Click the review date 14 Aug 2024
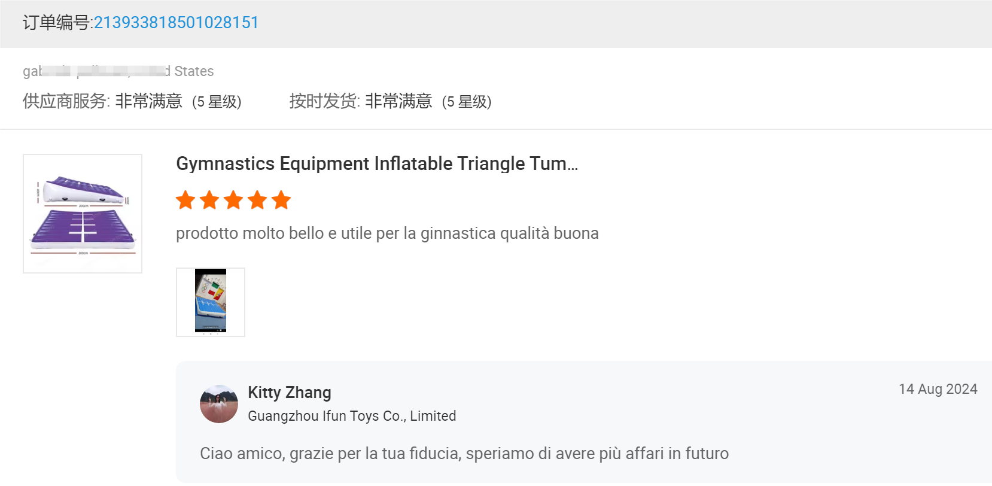The width and height of the screenshot is (992, 486). click(937, 388)
